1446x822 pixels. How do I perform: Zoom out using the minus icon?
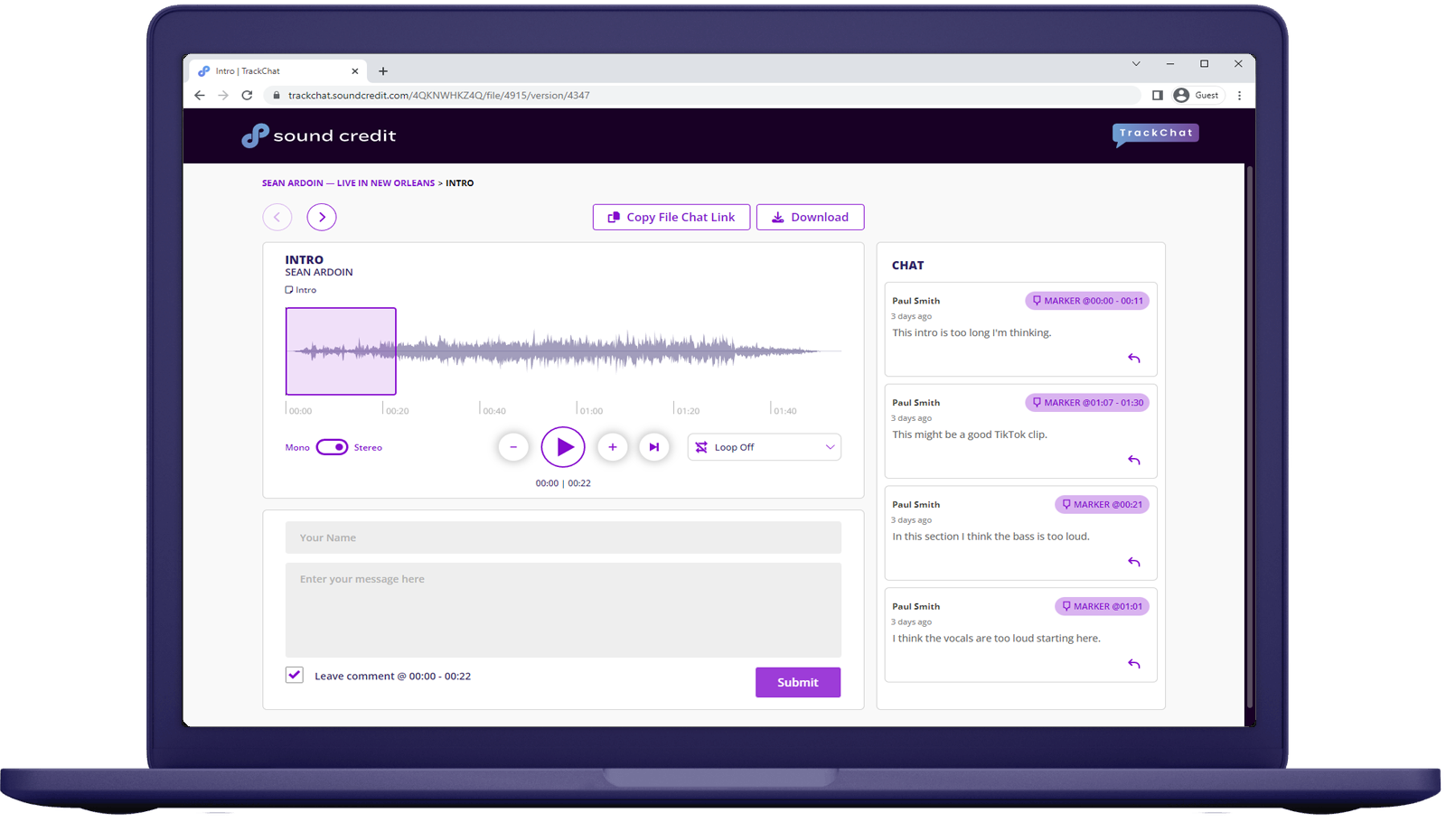click(x=513, y=446)
